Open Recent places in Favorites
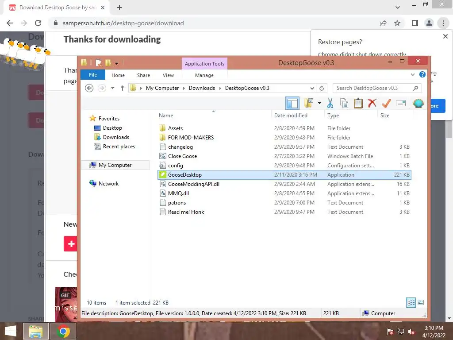 pyautogui.click(x=119, y=146)
